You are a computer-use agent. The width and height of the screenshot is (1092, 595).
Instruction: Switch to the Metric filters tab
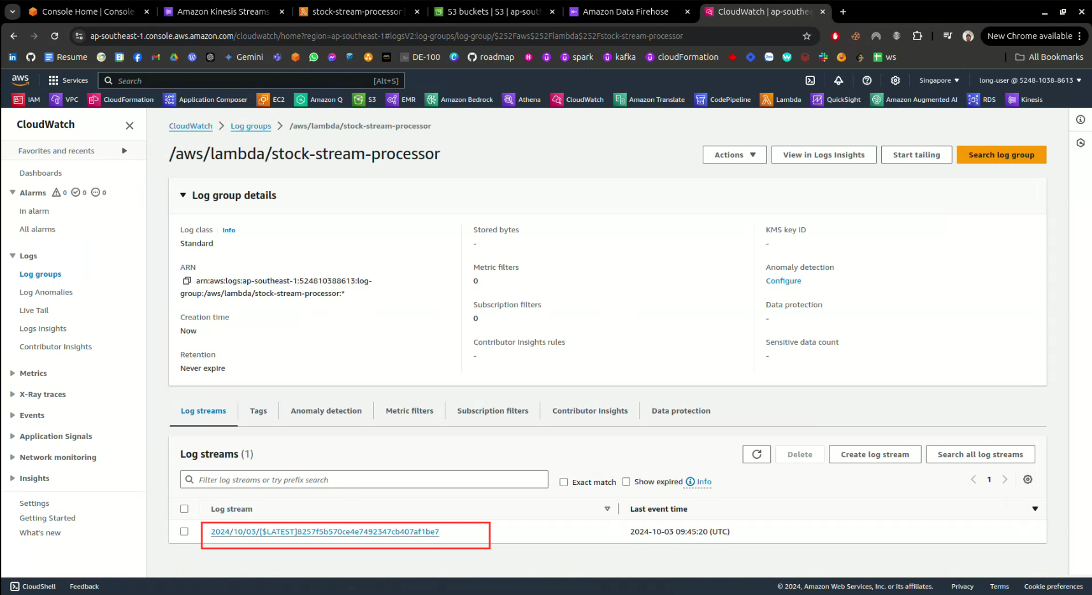[x=409, y=411]
